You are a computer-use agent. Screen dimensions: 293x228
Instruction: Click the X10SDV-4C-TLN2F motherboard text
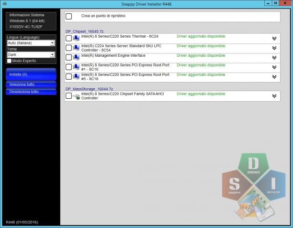tap(26, 27)
